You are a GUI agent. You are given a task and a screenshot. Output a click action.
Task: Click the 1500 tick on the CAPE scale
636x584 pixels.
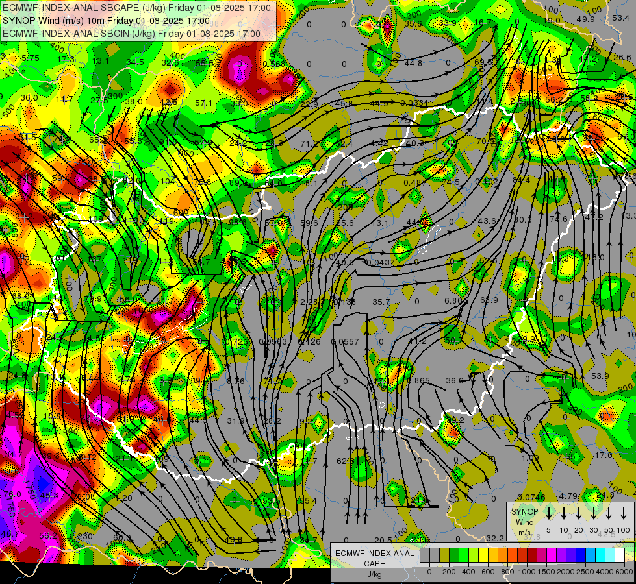pyautogui.click(x=546, y=572)
